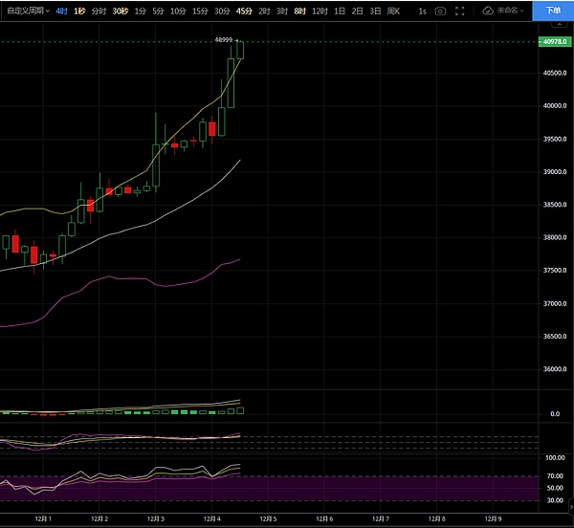
Task: Click the green 40978.0 current price label
Action: point(555,42)
